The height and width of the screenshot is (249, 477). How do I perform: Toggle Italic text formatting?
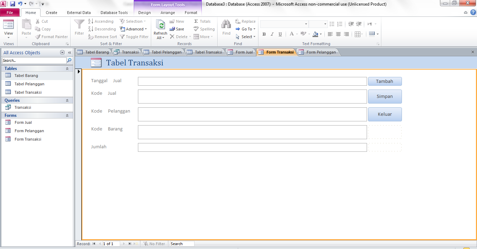(x=272, y=34)
